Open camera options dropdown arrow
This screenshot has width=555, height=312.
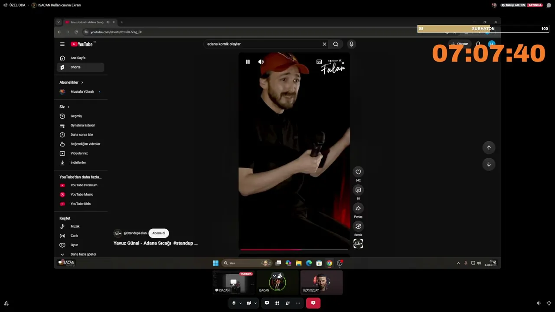pos(255,303)
